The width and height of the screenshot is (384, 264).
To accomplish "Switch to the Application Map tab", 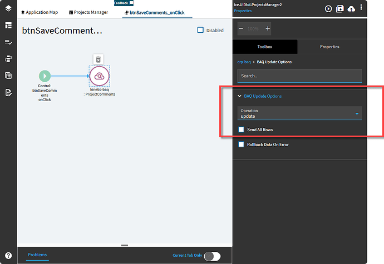I will tap(40, 12).
